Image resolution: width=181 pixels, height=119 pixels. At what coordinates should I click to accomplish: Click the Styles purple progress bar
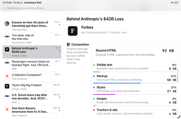click(x=135, y=95)
